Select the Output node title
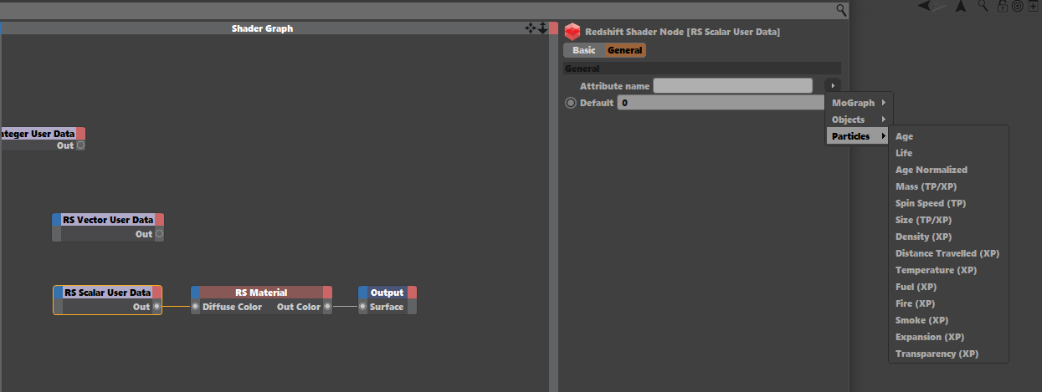 pos(387,293)
